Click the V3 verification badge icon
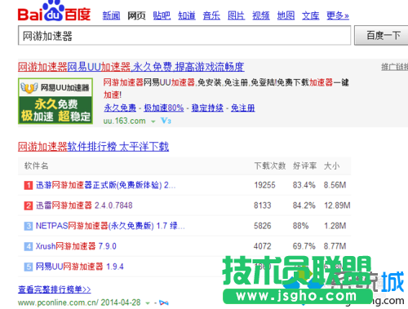Screen dimensions: 408x309 point(166,121)
